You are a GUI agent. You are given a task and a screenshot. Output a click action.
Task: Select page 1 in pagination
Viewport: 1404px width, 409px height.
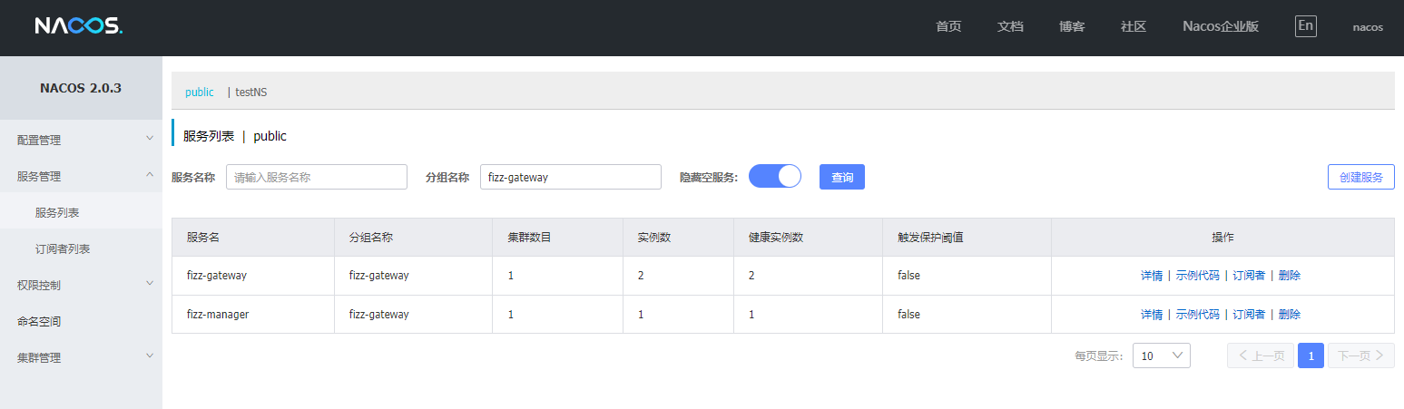pyautogui.click(x=1311, y=355)
